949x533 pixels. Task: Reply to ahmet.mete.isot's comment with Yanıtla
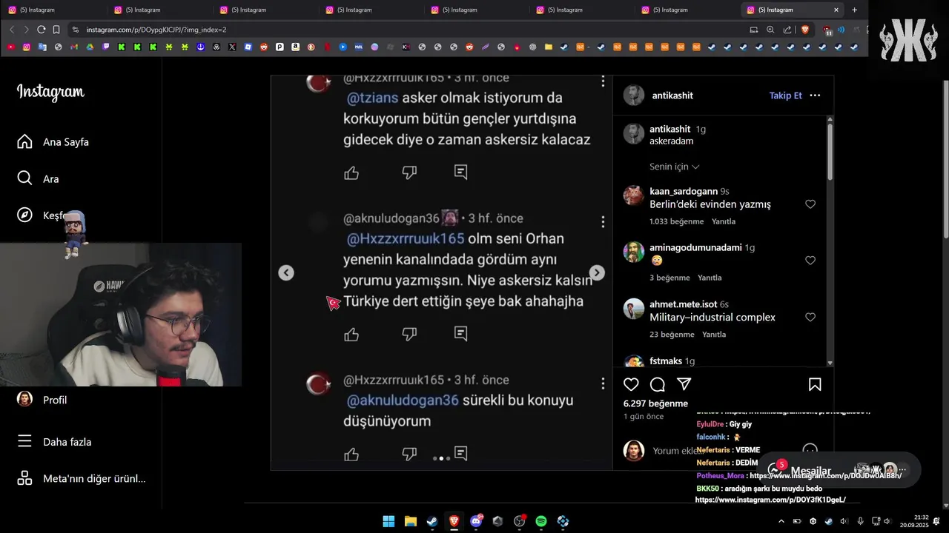coord(714,335)
